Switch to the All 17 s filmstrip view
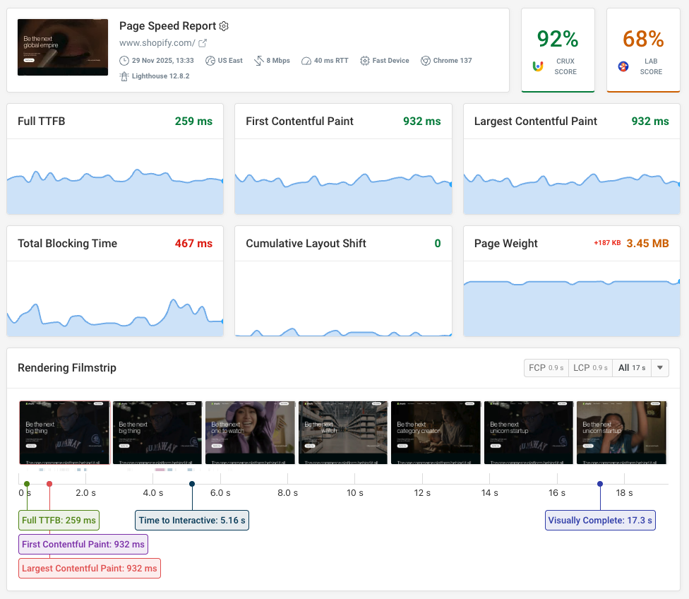This screenshot has height=599, width=689. tap(631, 367)
